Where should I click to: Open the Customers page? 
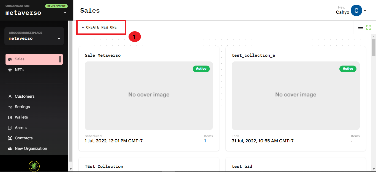pyautogui.click(x=25, y=97)
